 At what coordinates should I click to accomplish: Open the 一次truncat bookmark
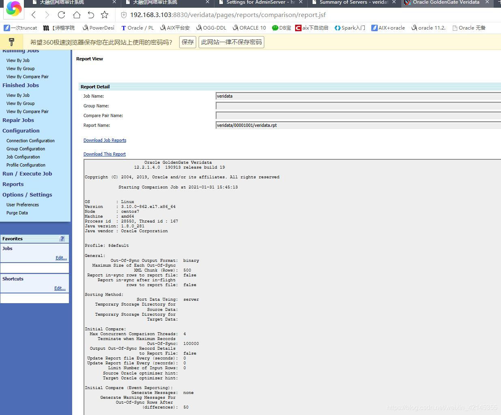click(x=20, y=28)
